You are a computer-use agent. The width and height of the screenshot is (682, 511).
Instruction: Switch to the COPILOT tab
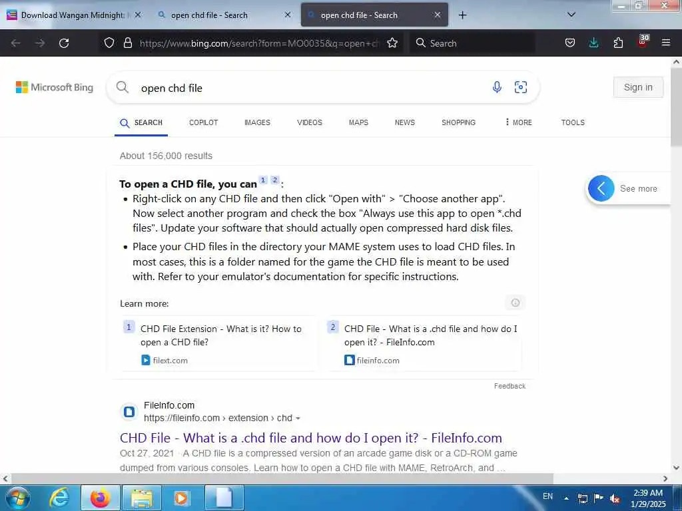(x=204, y=122)
